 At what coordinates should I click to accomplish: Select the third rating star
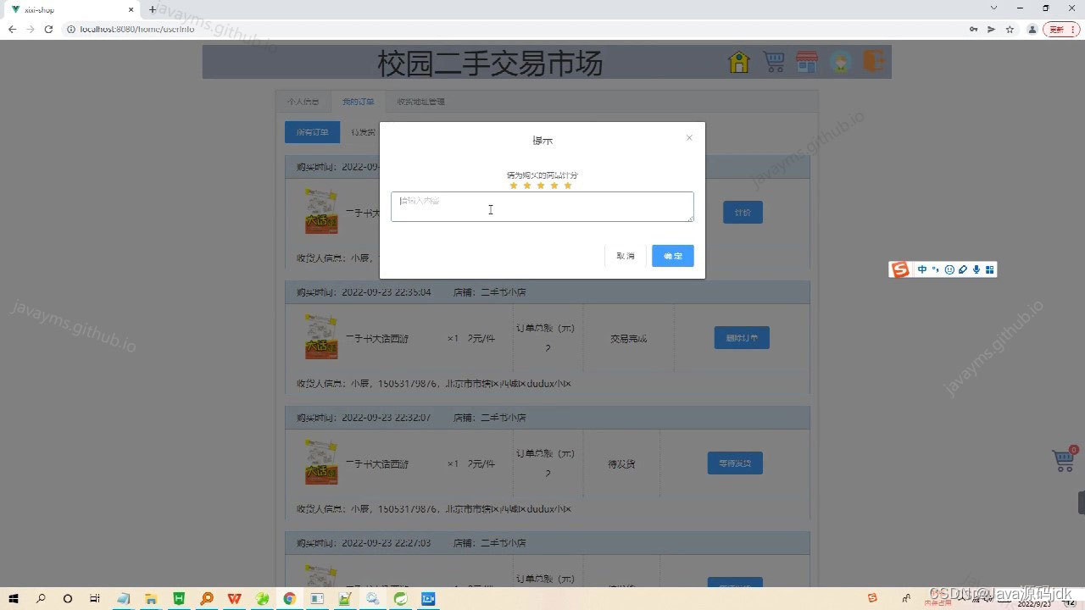(541, 186)
